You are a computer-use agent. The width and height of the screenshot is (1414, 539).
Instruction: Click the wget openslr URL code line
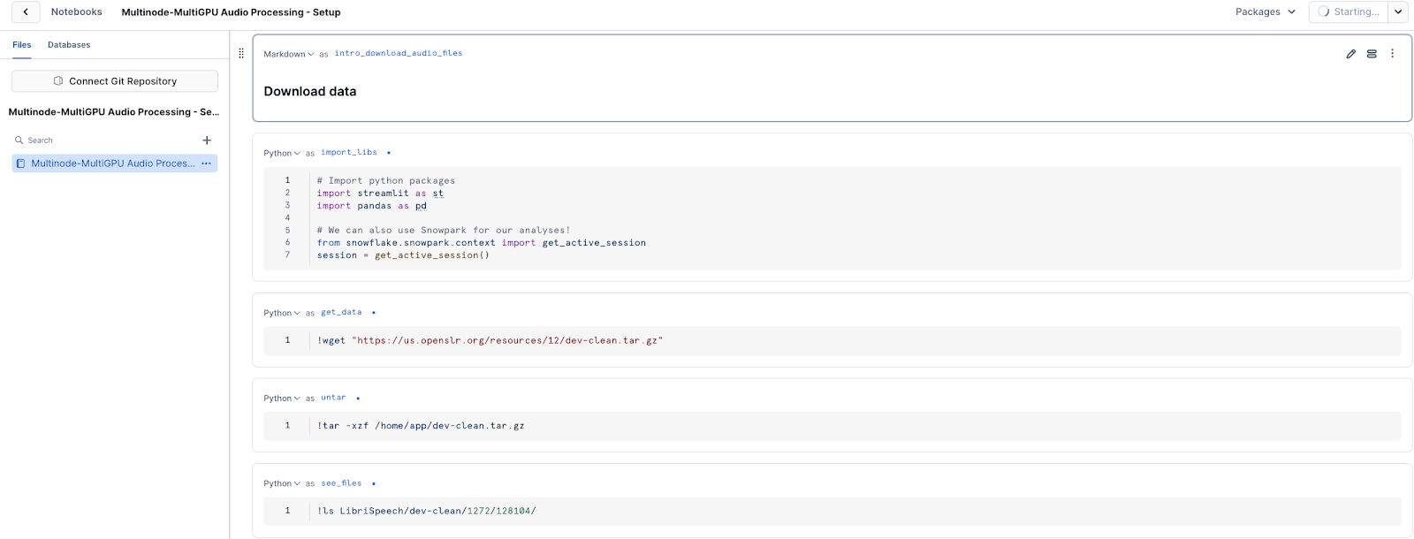pos(490,340)
